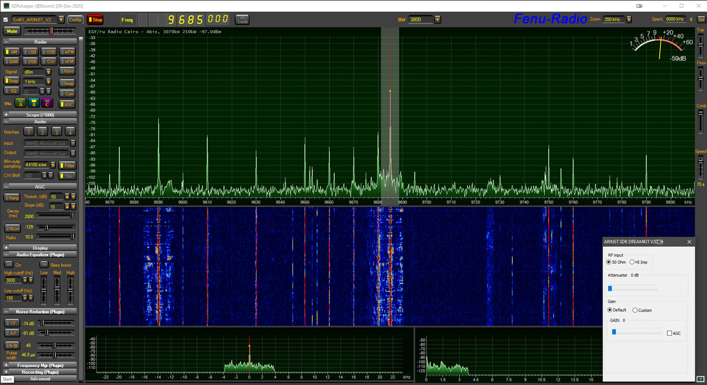Open the BW 3800 dropdown
This screenshot has width=707, height=385.
(x=437, y=19)
